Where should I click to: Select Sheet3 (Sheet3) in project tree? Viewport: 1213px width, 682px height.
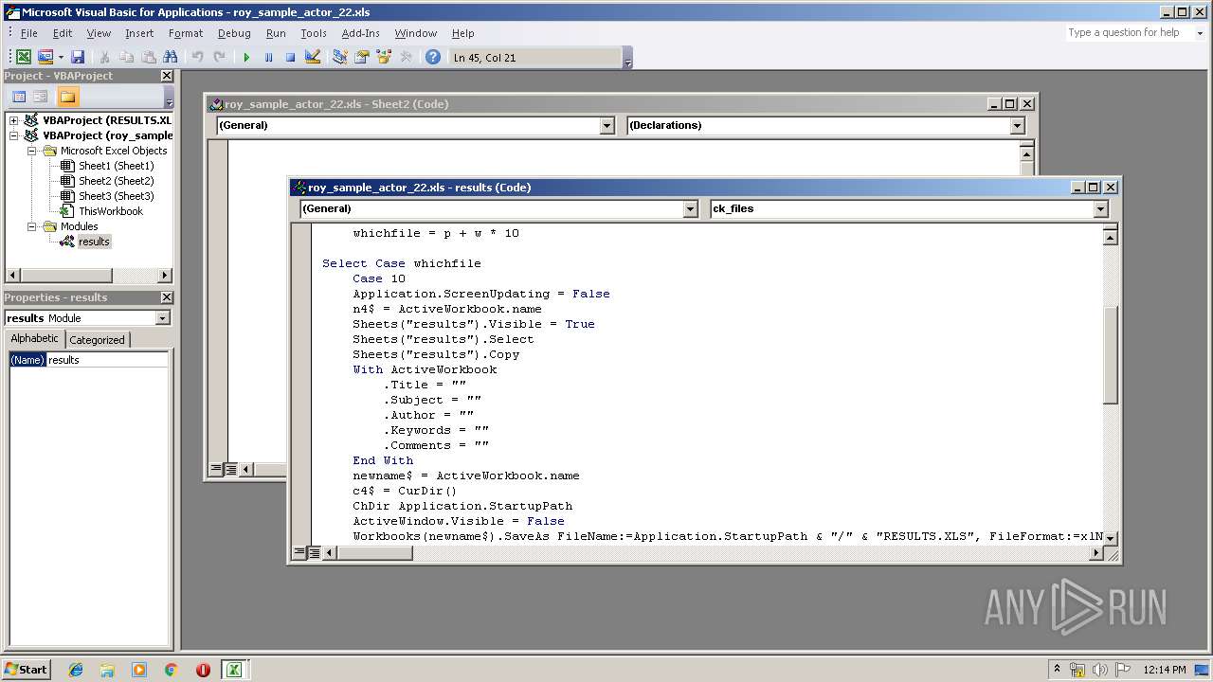click(x=116, y=196)
